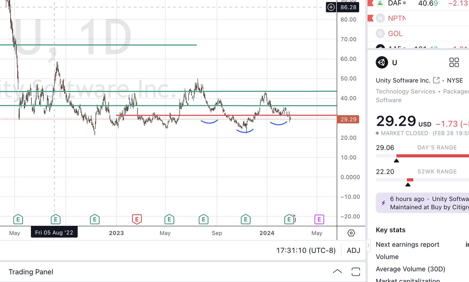The height and width of the screenshot is (282, 469).
Task: Select the red horizontal line on chart
Action: pos(227,115)
